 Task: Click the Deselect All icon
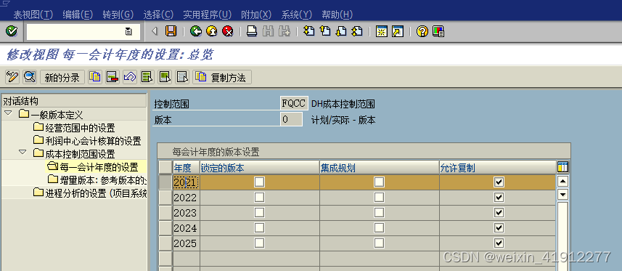[182, 77]
